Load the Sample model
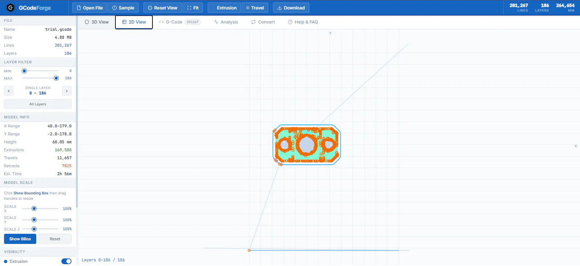This screenshot has height=266, width=580. click(x=123, y=8)
